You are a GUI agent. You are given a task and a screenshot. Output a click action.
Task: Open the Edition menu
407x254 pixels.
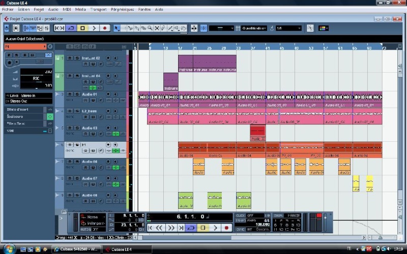click(x=23, y=9)
